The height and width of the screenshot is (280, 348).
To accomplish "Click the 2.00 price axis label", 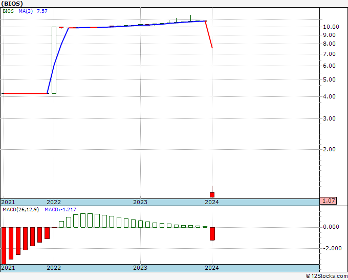I will pos(329,149).
